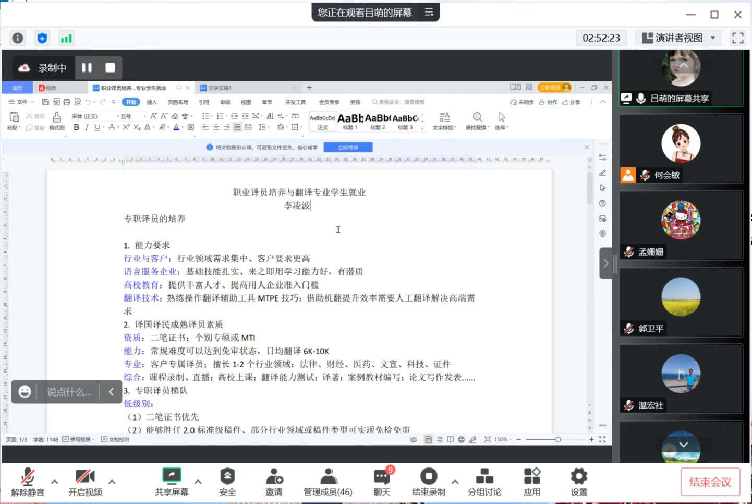This screenshot has width=752, height=504.
Task: Click End Meeting (结束会议) button
Action: click(x=710, y=482)
